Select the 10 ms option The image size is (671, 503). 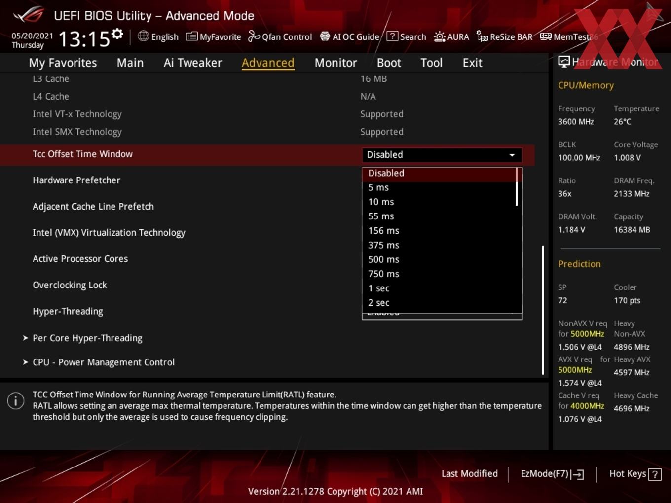(x=439, y=202)
